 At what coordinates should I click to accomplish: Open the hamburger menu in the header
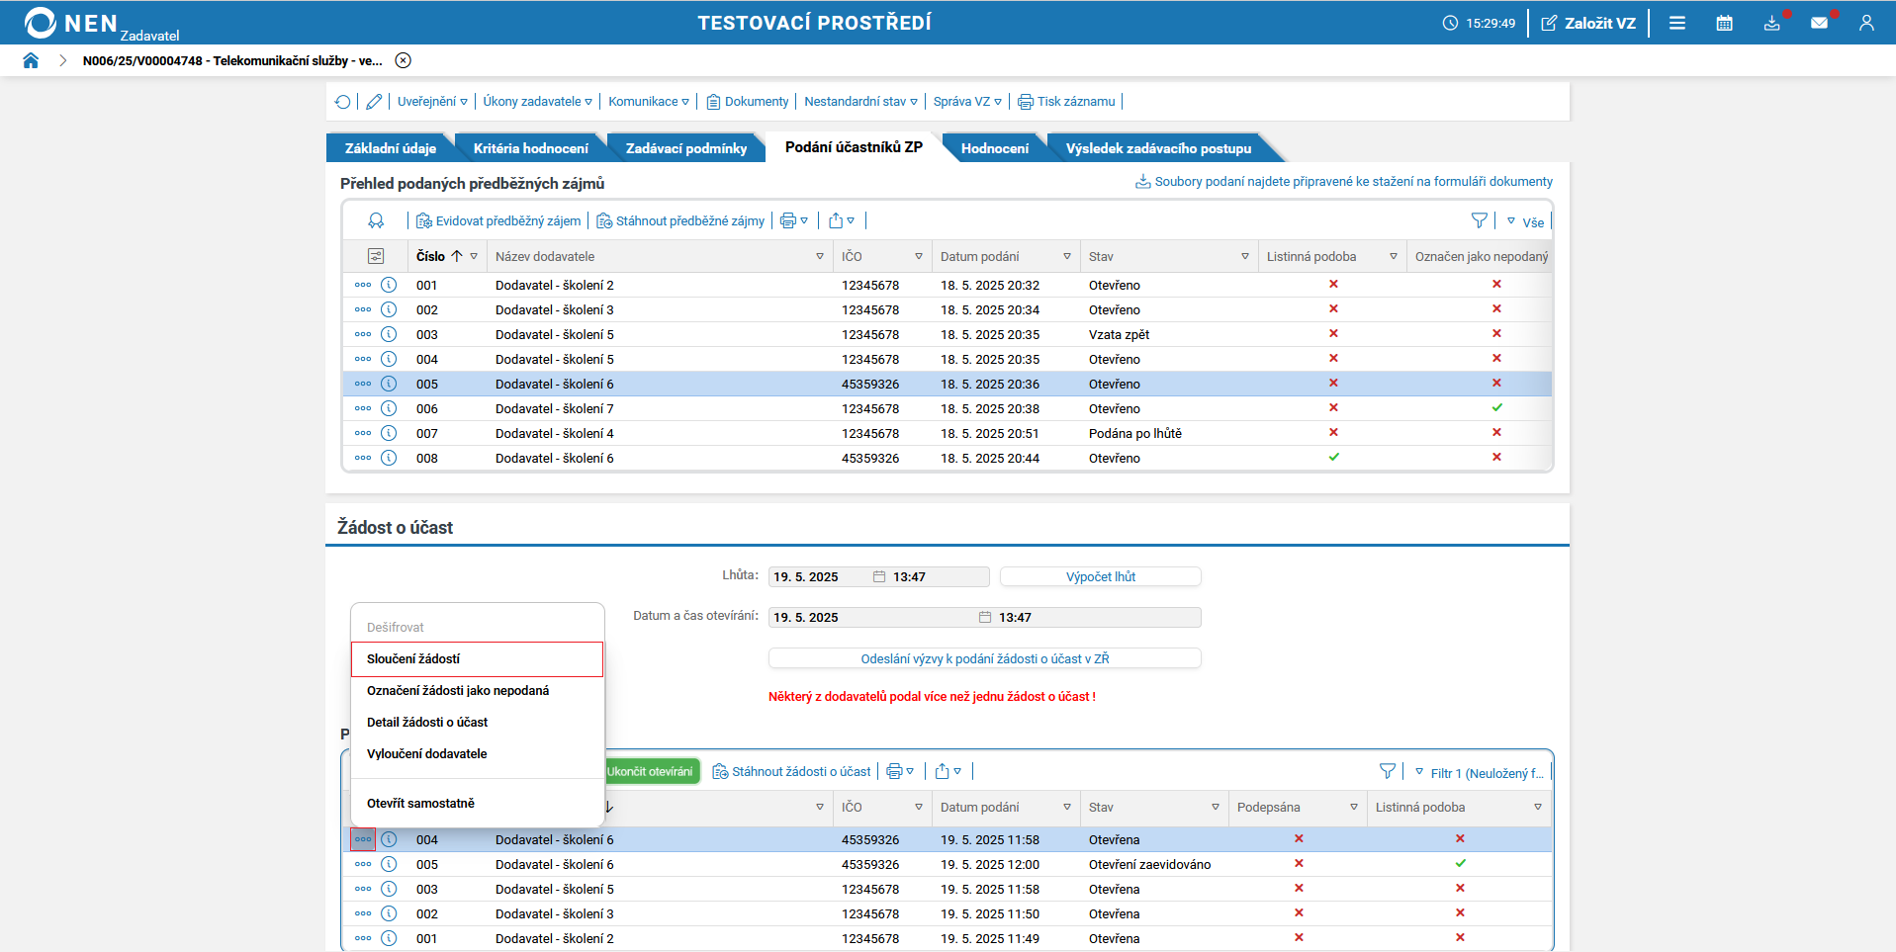(1676, 23)
